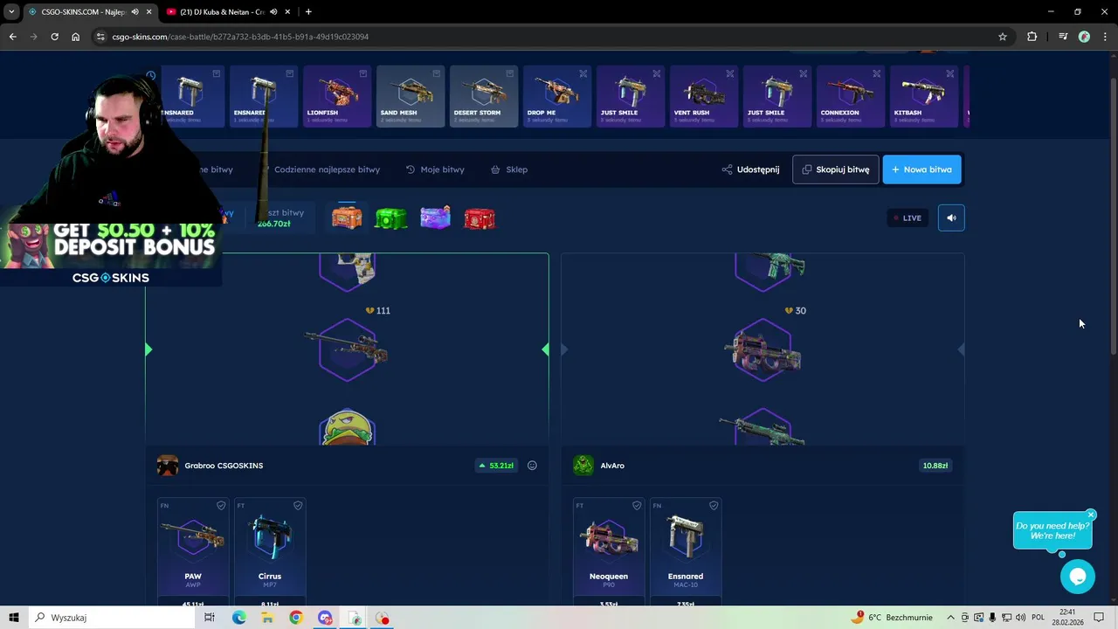Open the Sand Mesh drop card
This screenshot has width=1118, height=629.
point(411,96)
